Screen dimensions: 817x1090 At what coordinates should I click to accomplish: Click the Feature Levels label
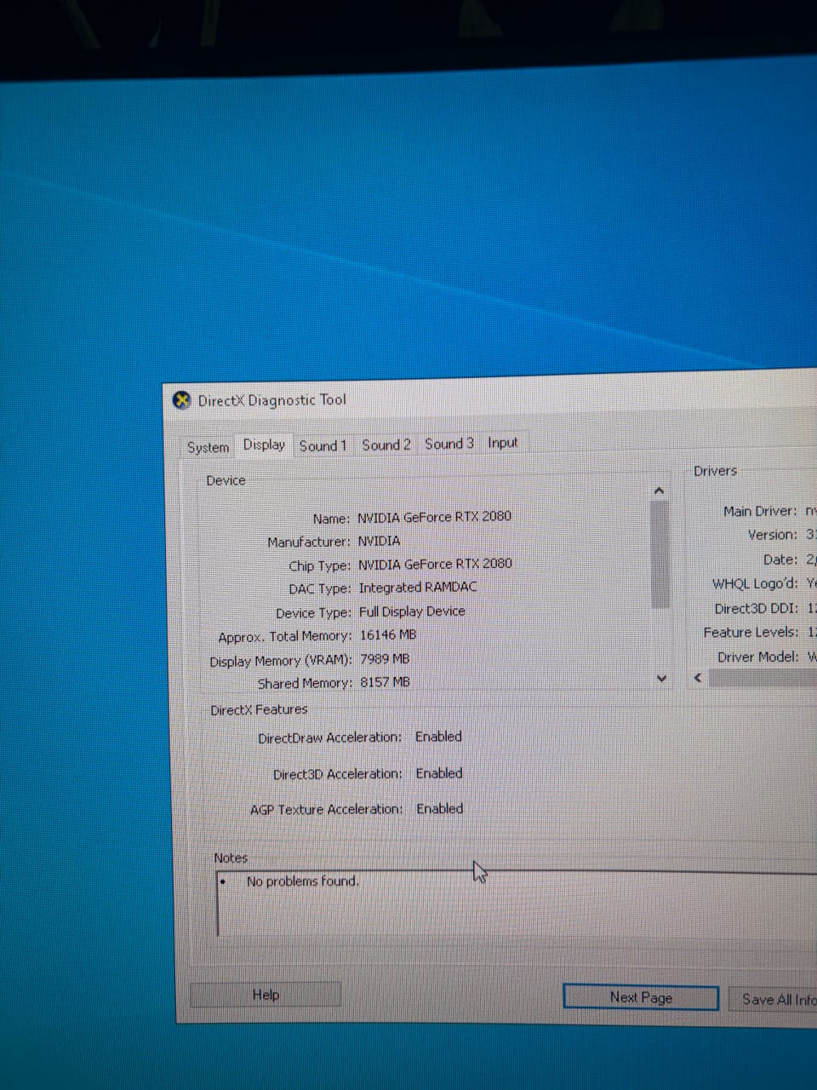click(751, 633)
